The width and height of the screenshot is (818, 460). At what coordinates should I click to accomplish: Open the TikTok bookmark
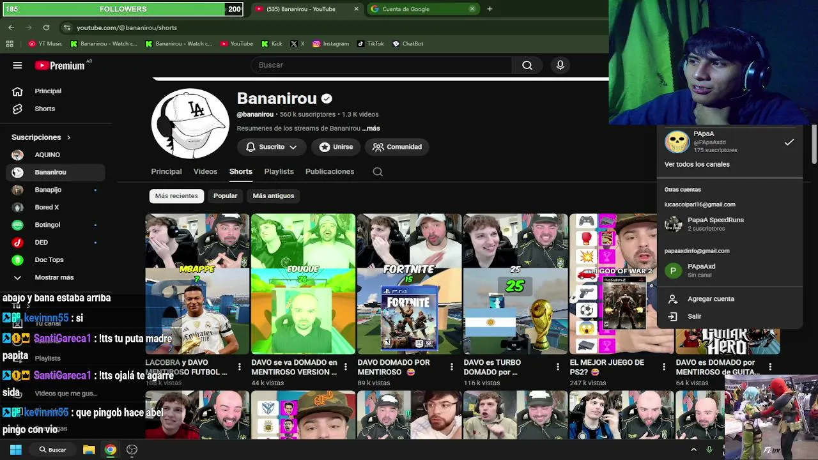[x=371, y=43]
